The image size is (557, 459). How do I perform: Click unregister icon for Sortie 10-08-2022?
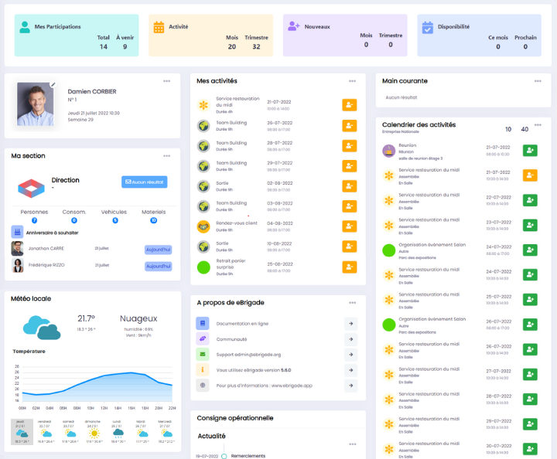(x=349, y=246)
